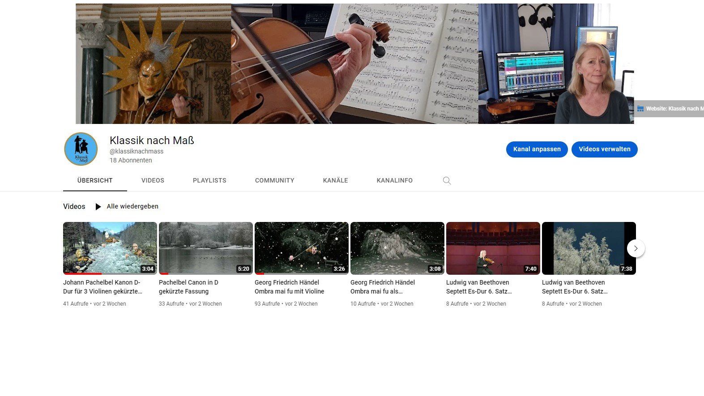Click the channel banner image
704x396 pixels.
click(x=354, y=64)
